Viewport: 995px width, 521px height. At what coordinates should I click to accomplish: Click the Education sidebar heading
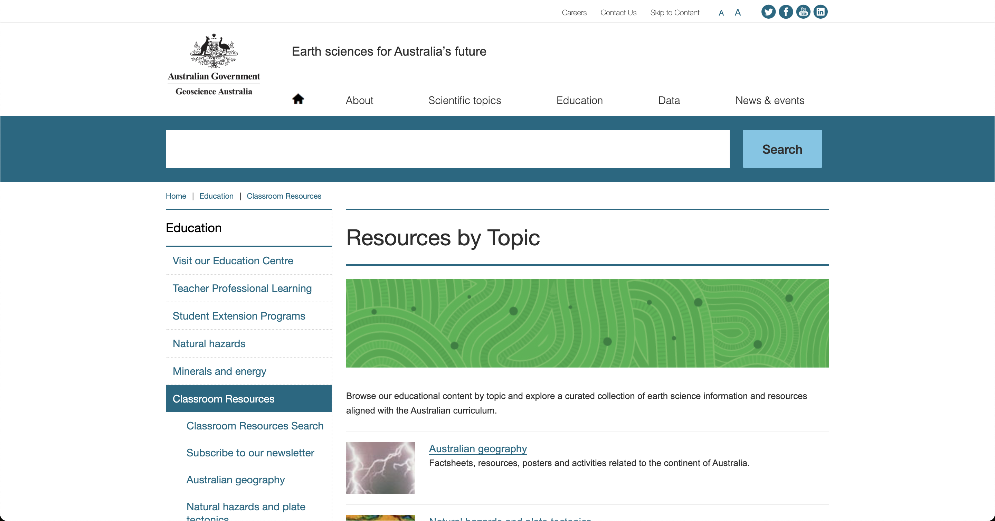(x=193, y=228)
